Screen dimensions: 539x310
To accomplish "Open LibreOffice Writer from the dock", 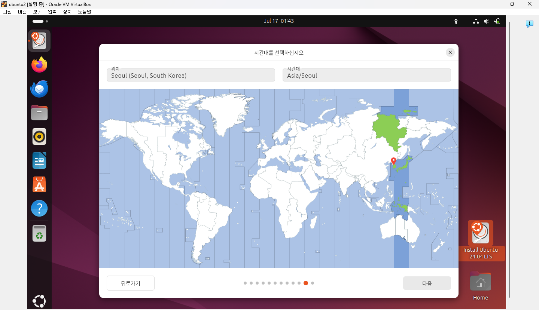I will click(x=39, y=160).
